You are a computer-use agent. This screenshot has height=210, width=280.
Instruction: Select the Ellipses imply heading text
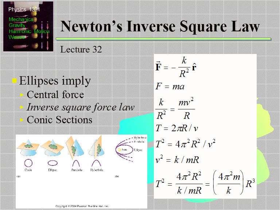click(55, 81)
